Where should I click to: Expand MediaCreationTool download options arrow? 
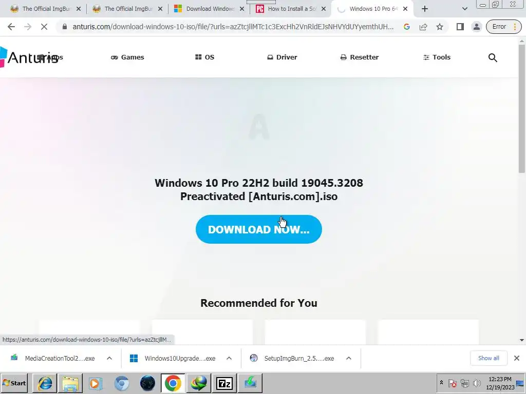coord(109,358)
